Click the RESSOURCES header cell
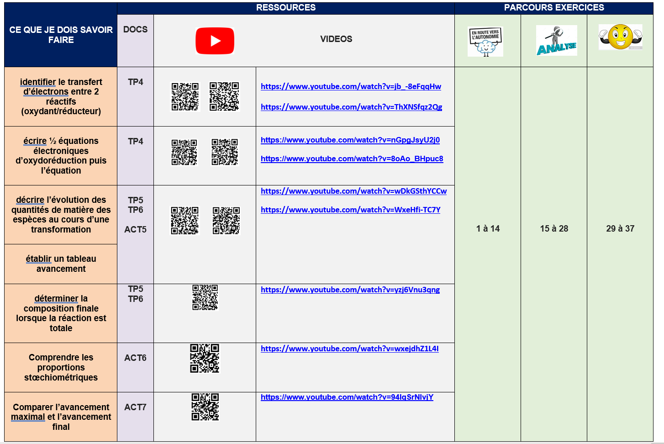This screenshot has height=444, width=664. pos(285,8)
